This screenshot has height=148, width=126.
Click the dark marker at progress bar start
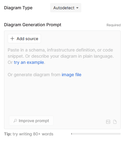pos(71,134)
